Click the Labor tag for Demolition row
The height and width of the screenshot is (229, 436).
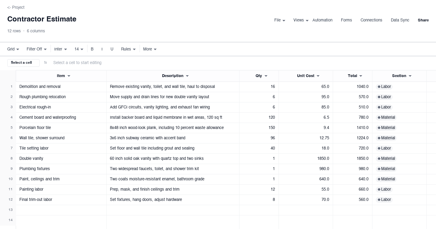[x=384, y=87]
